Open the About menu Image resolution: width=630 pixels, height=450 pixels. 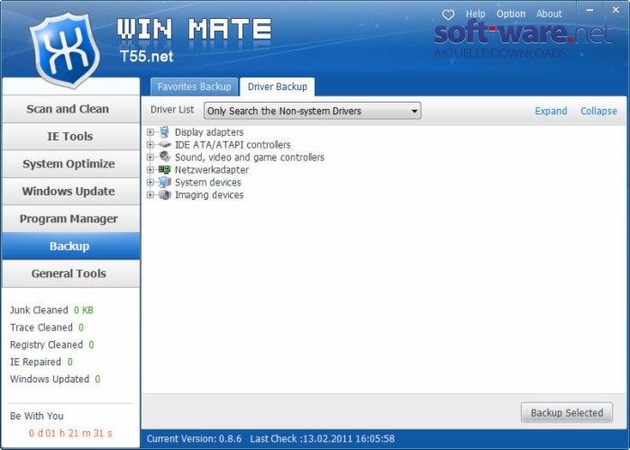pos(549,14)
